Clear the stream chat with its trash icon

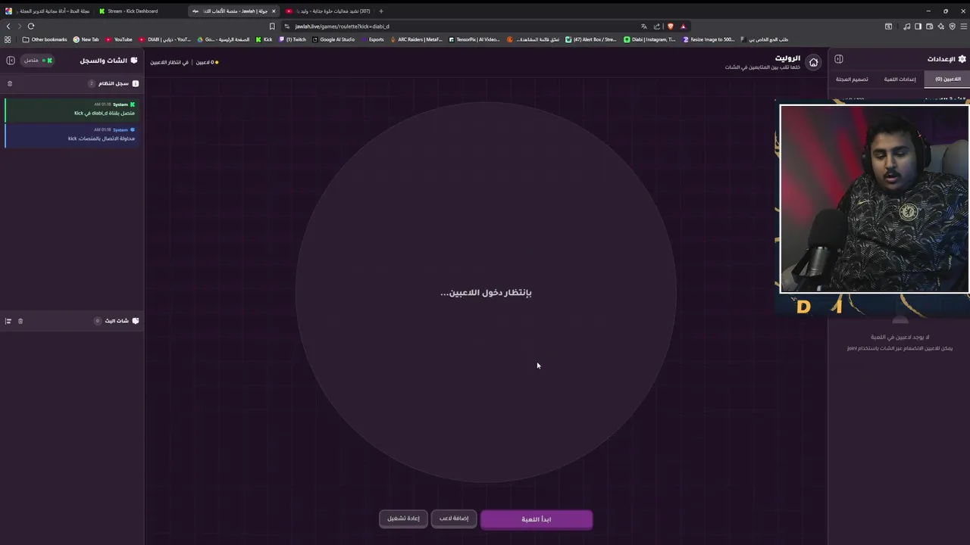point(20,321)
